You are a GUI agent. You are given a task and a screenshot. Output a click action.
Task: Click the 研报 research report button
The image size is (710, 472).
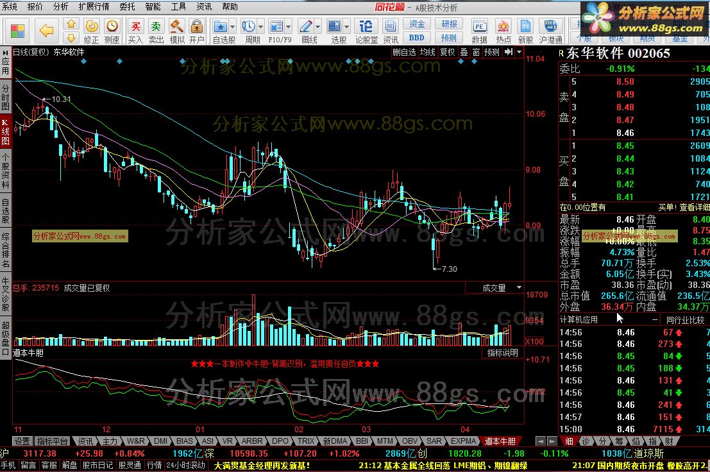pos(449,24)
